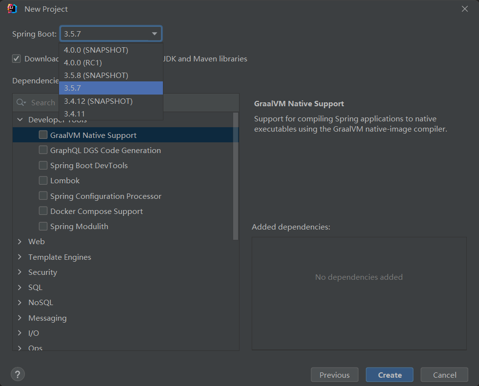Select the Messaging tree label
This screenshot has height=386, width=479.
[47, 318]
